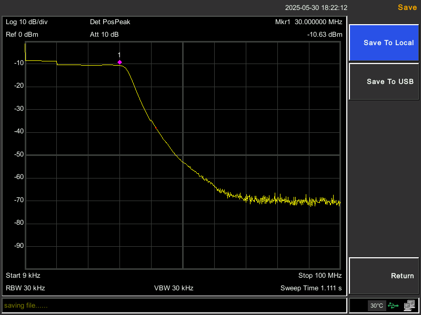421x315 pixels.
Task: Click the -10 y-axis scale label
Action: tap(18, 64)
